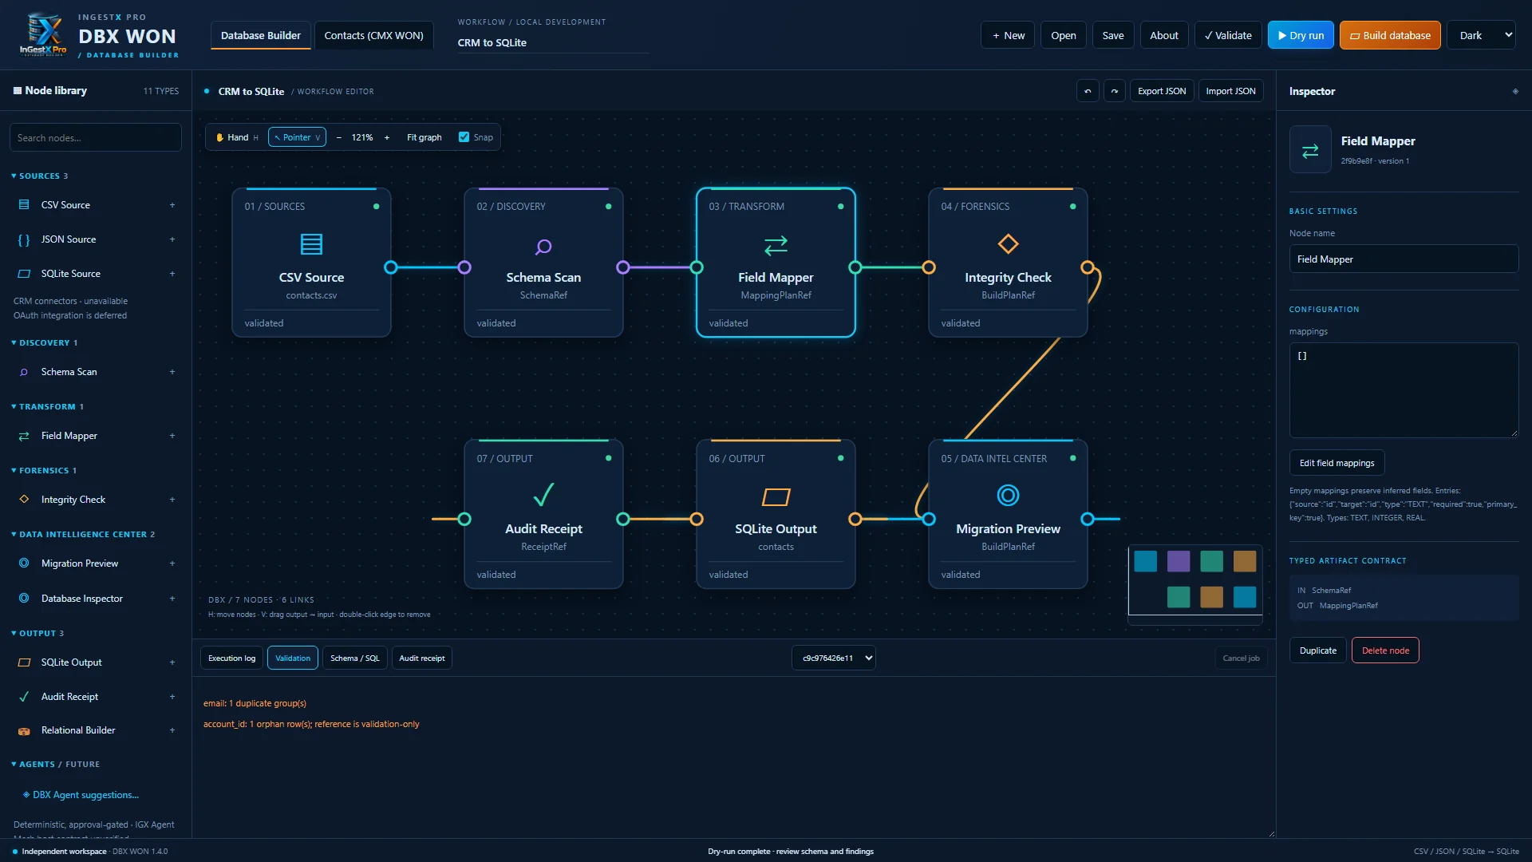Click Migration Preview icon in node library
The image size is (1532, 862).
[x=24, y=563]
